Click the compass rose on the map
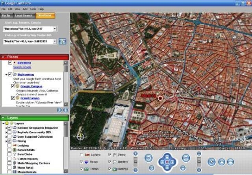This screenshot has height=175, width=252. pos(81,137)
